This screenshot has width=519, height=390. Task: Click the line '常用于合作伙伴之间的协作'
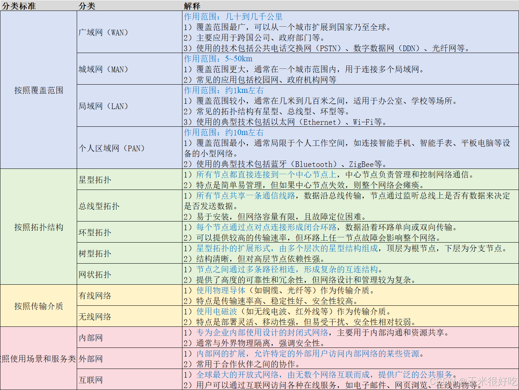242,364
